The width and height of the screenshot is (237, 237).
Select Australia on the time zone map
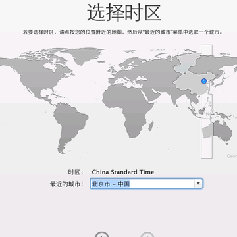[x=217, y=132]
